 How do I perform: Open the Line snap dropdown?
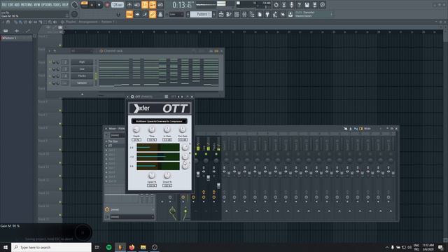[176, 14]
